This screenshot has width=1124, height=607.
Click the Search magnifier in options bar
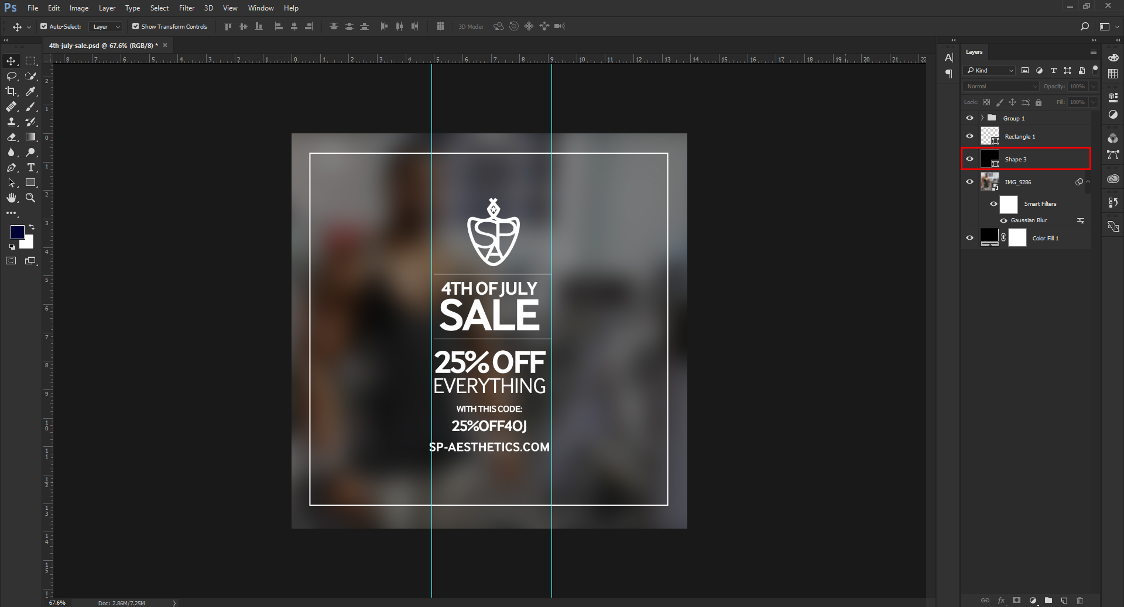pos(1084,26)
